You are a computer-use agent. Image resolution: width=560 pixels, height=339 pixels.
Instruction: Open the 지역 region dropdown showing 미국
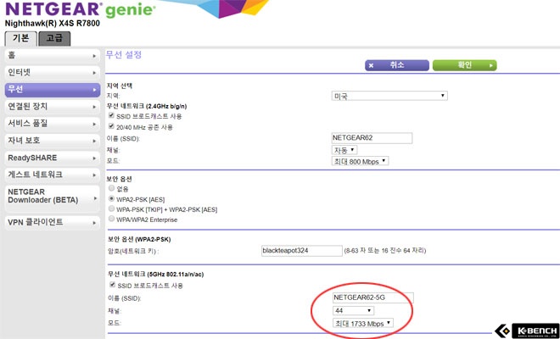tap(389, 96)
